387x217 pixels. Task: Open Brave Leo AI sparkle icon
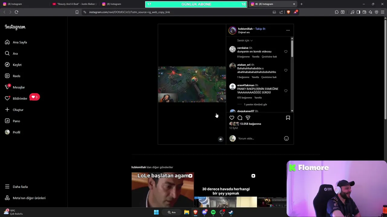coord(370,12)
